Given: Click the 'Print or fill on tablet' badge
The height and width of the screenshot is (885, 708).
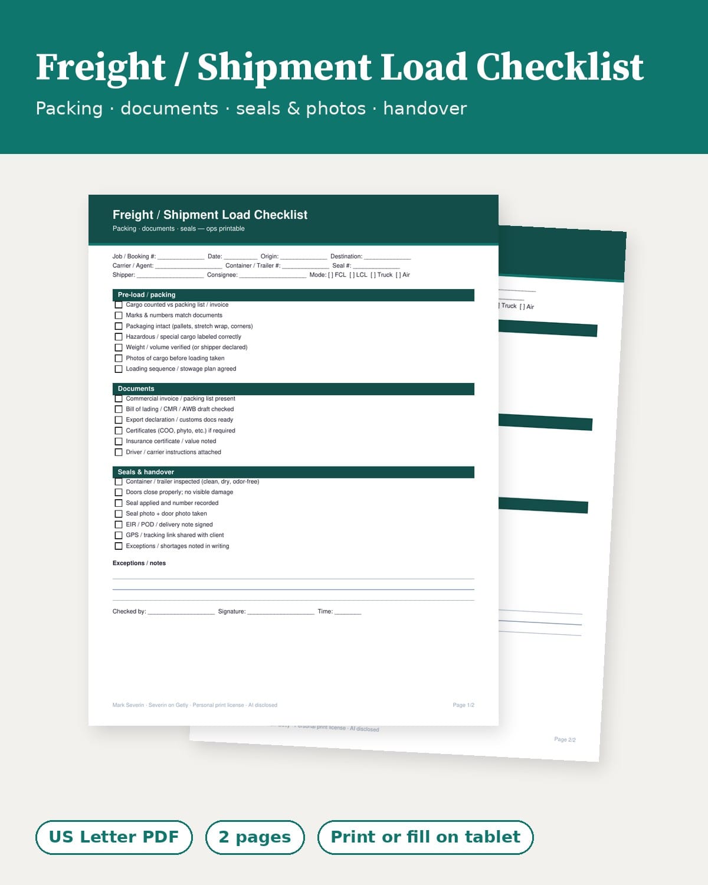Looking at the screenshot, I should [x=425, y=837].
